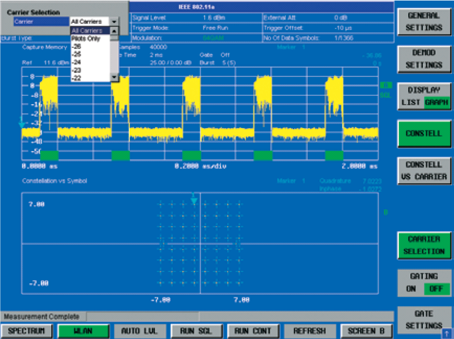Click the cyan marker triangle on the constellation

point(193,201)
